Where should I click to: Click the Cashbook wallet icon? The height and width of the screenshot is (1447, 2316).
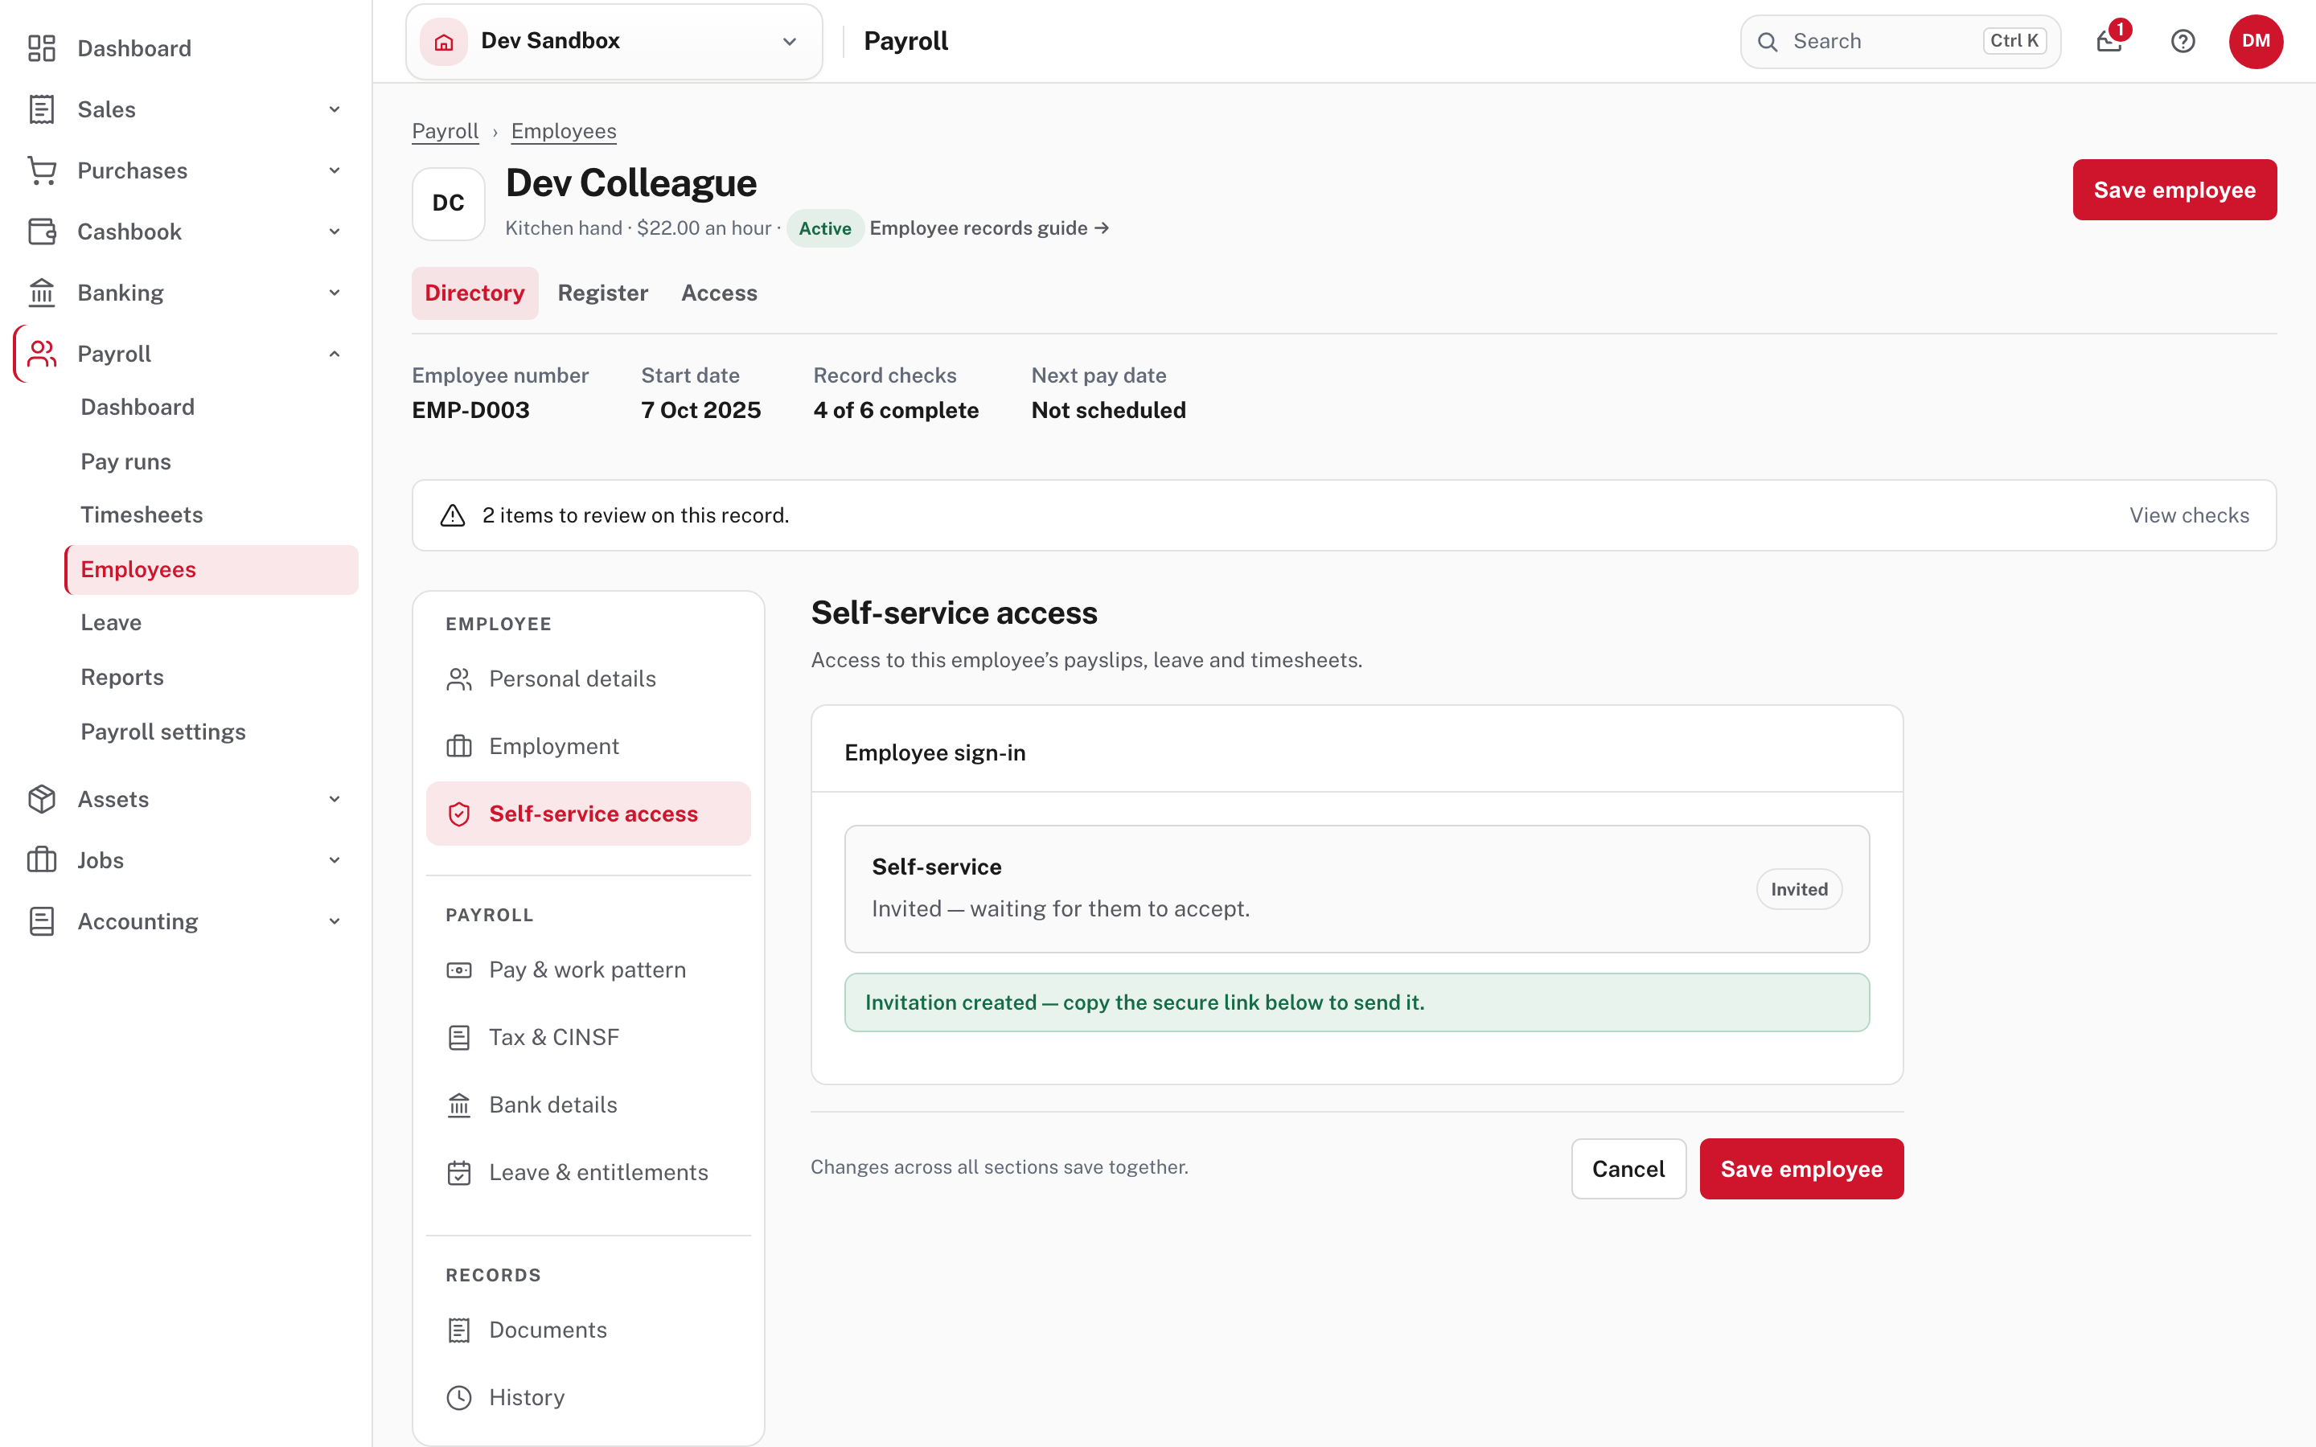pos(41,232)
